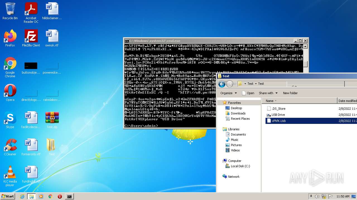This screenshot has height=200, width=357.
Task: Launch VLC media player shortcut
Action: click(10, 176)
